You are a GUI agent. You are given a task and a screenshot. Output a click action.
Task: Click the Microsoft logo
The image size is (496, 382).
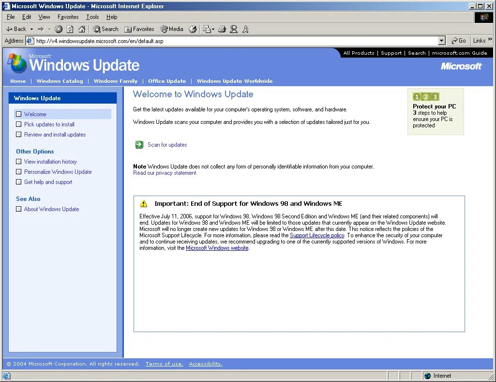461,66
